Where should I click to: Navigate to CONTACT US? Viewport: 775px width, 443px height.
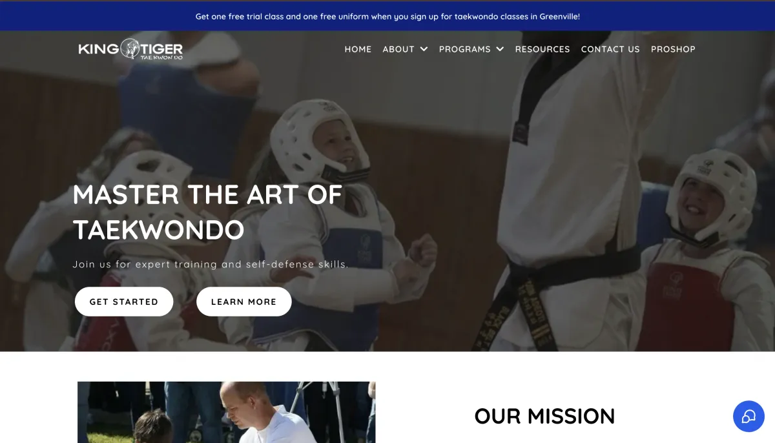(x=610, y=49)
